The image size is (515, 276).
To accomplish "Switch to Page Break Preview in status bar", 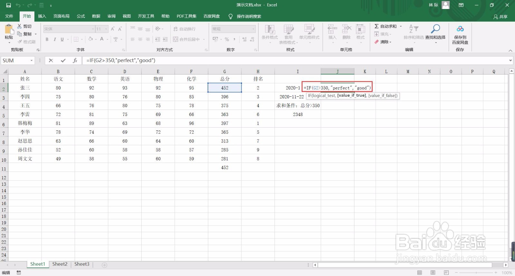I will click(446, 272).
